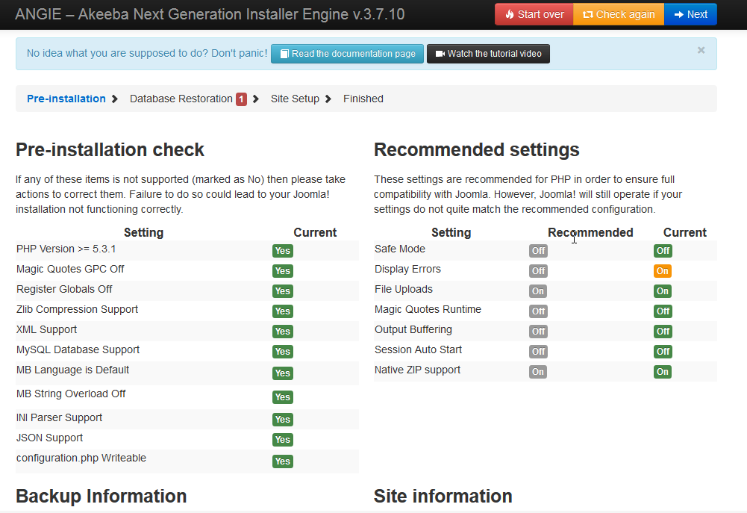Viewport: 747px width, 513px height.
Task: Jump to the Finished step
Action: (363, 99)
